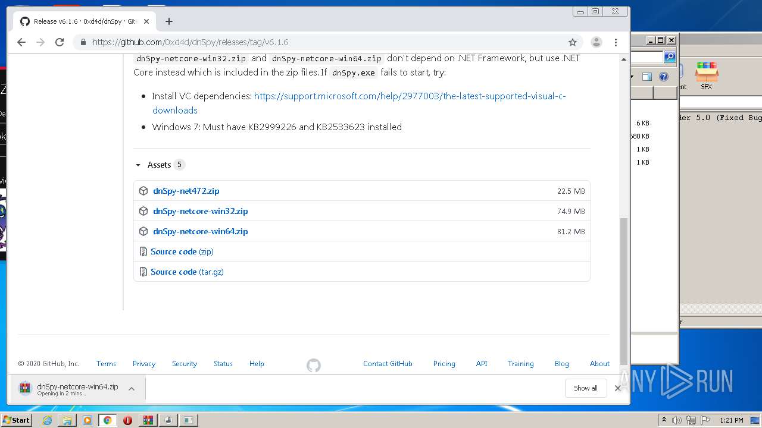
Task: Open the Contact GitHub footer link
Action: [x=388, y=364]
